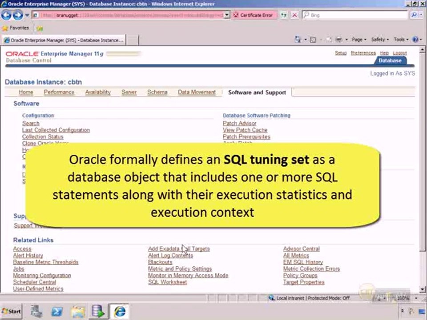Open Baseline Metric Thresholds link
Image resolution: width=427 pixels, height=320 pixels.
pyautogui.click(x=46, y=262)
